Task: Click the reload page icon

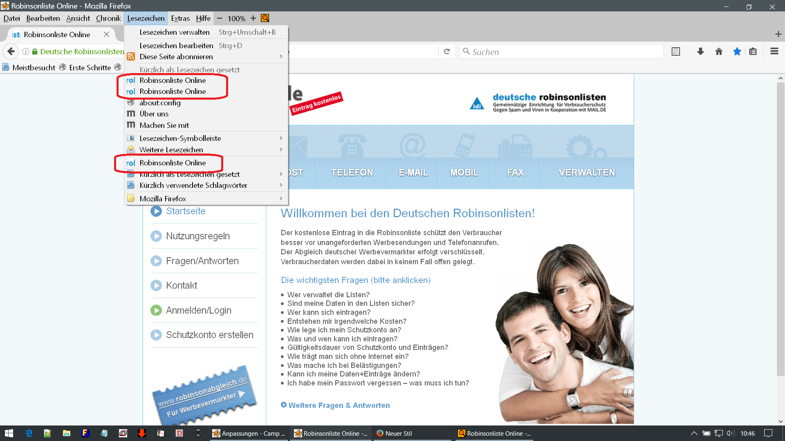Action: click(447, 51)
